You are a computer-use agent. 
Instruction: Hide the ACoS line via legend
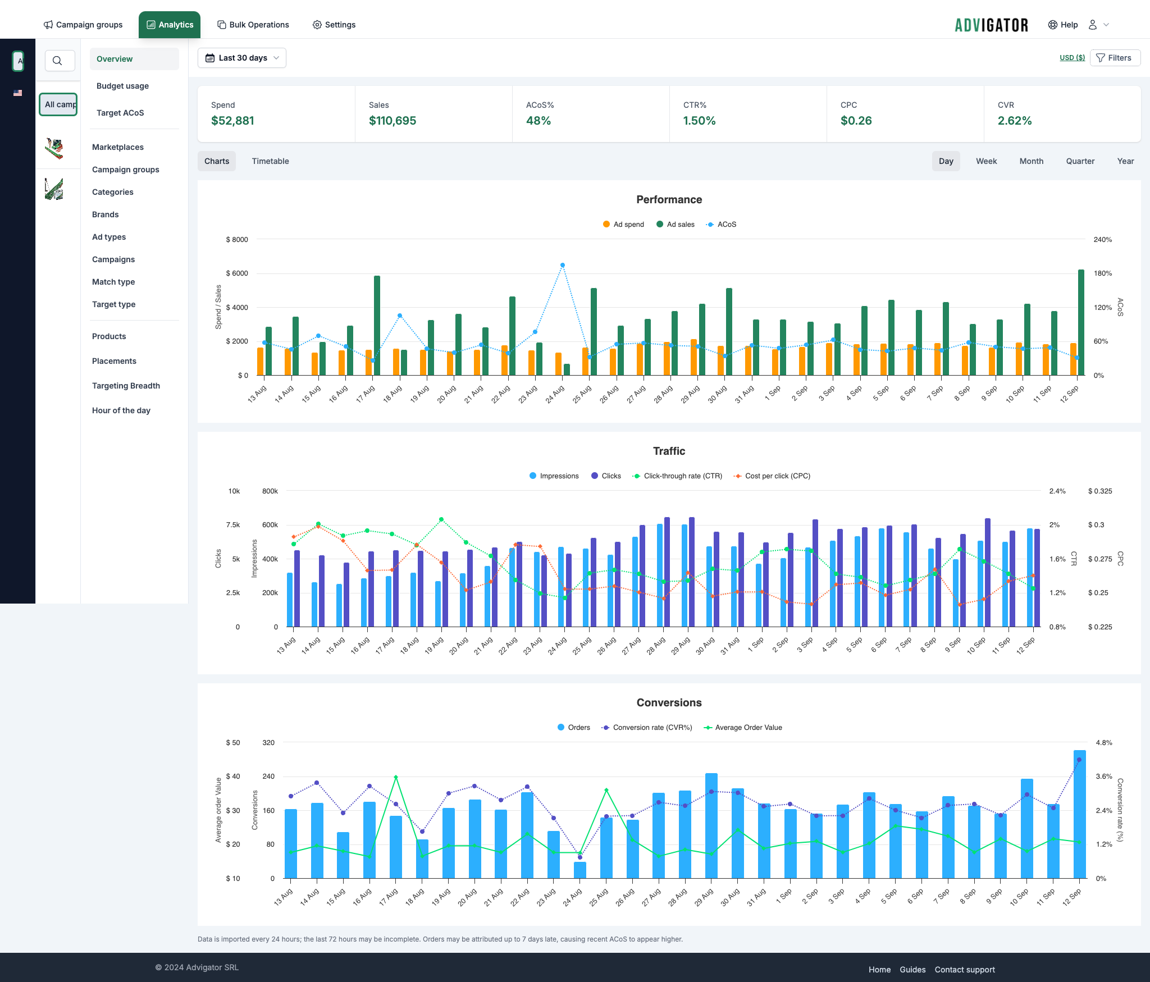(x=721, y=225)
